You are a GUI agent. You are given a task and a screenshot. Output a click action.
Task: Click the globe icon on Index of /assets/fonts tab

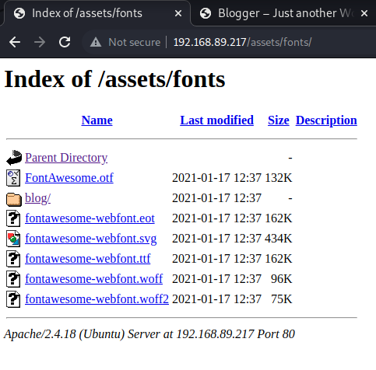(x=19, y=13)
